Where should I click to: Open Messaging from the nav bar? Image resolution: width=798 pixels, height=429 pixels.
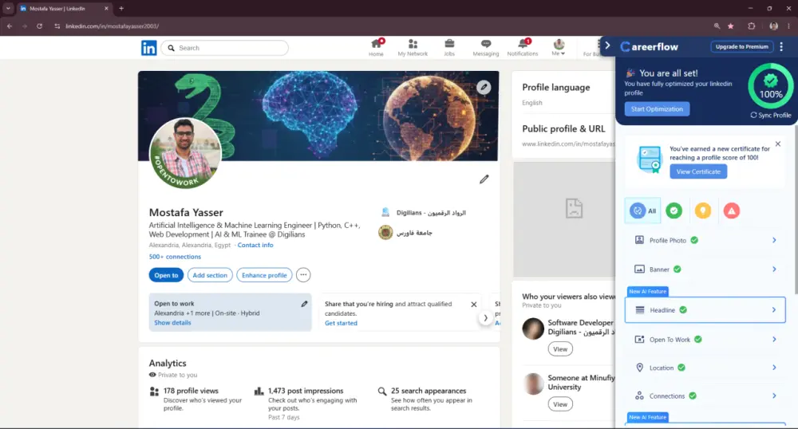(485, 47)
